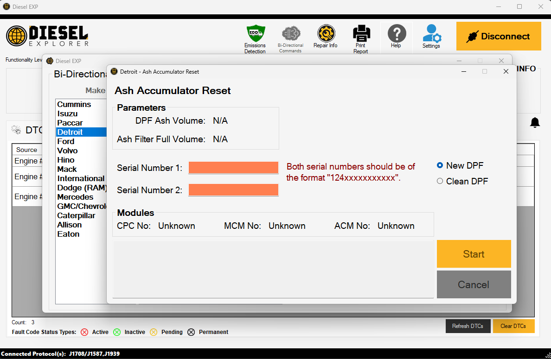Select International in the Make list

[81, 178]
